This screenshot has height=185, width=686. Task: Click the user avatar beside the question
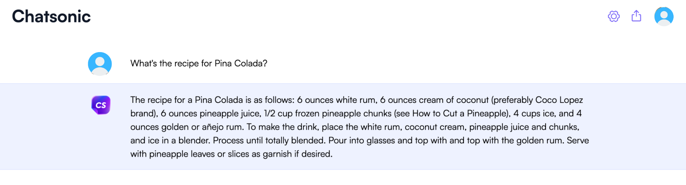(x=100, y=64)
